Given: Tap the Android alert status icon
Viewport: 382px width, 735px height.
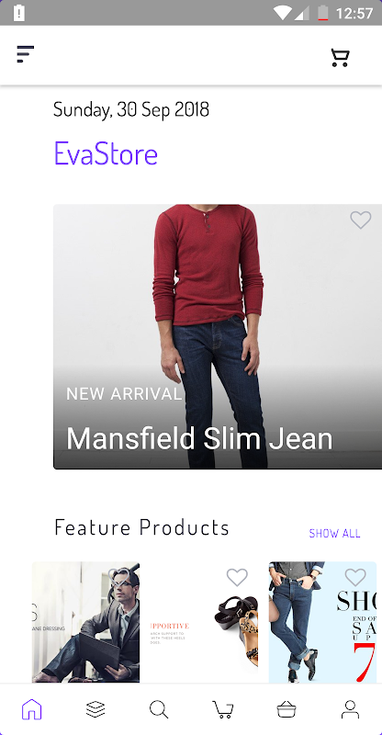Looking at the screenshot, I should point(18,13).
